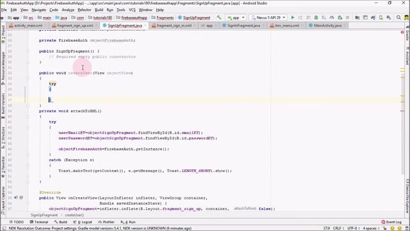Open the Build tool window at bottom
The height and width of the screenshot is (231, 410).
(61, 222)
